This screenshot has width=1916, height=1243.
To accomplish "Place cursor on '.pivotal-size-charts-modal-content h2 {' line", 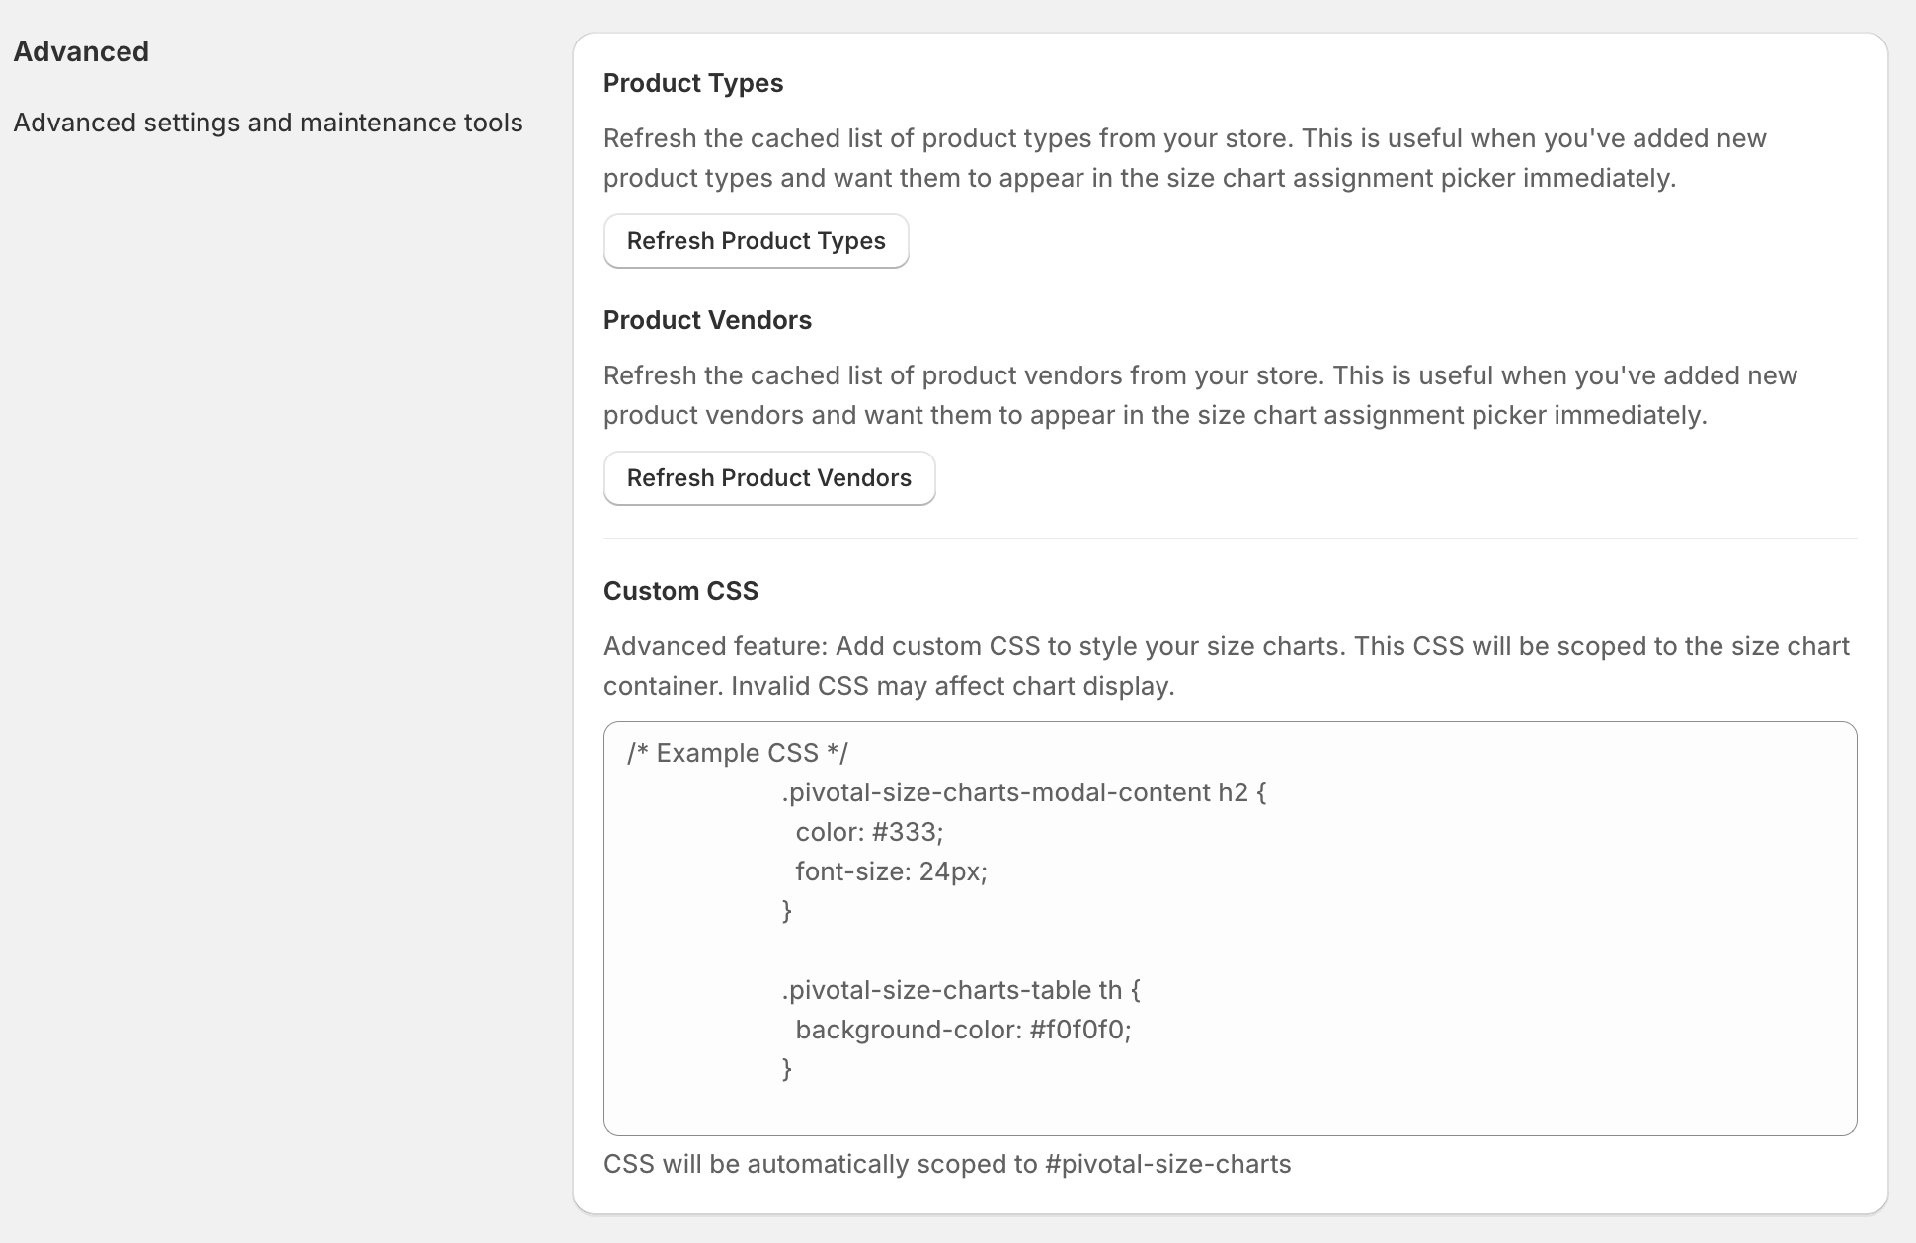I will [1023, 792].
